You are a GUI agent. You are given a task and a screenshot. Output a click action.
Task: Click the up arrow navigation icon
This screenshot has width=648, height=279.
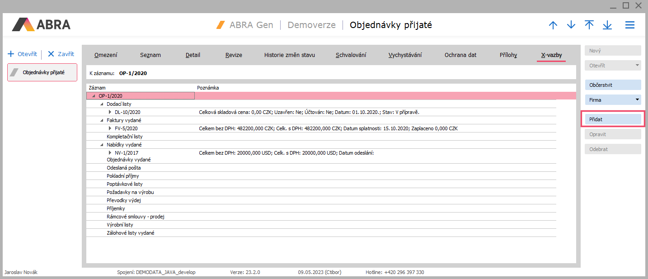click(553, 25)
